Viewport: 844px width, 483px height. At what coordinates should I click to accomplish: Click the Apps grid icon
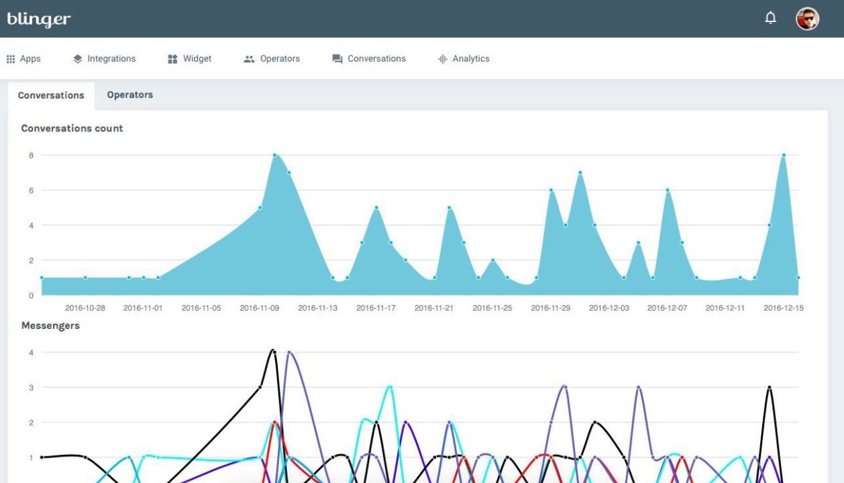tap(11, 59)
